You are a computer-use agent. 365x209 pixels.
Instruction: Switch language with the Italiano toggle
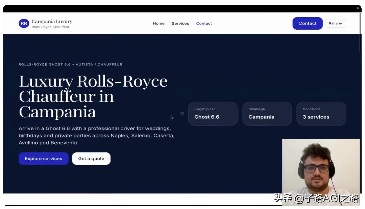[x=335, y=23]
